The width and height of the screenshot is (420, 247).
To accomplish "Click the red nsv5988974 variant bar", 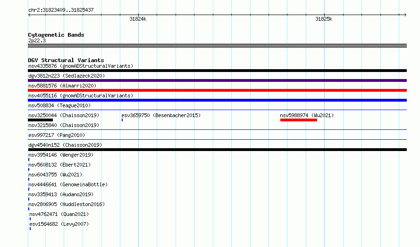I will (x=299, y=120).
